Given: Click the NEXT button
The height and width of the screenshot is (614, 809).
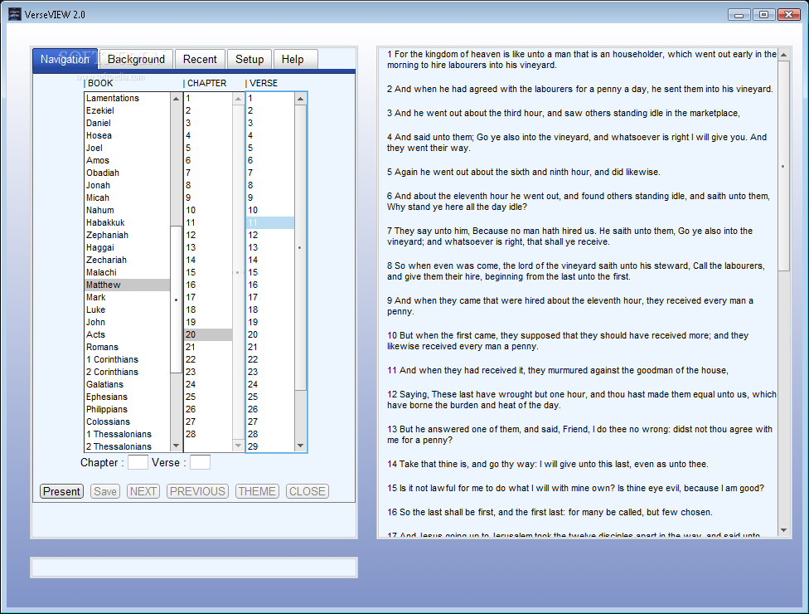Looking at the screenshot, I should (x=143, y=491).
